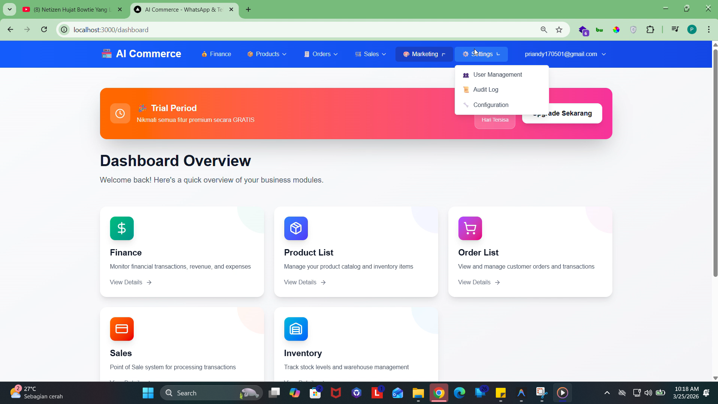Open Chrome extensions puzzle icon
Screen dimensions: 718x404
pos(651,30)
